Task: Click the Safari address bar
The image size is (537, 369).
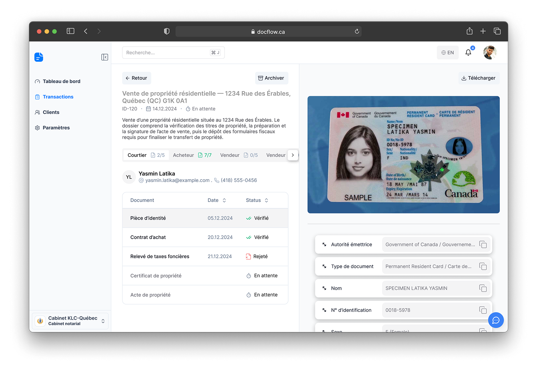Action: [268, 32]
